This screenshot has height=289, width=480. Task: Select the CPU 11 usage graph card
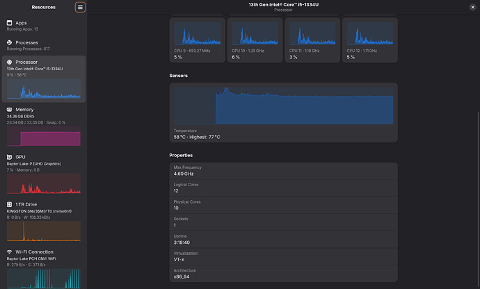312,40
